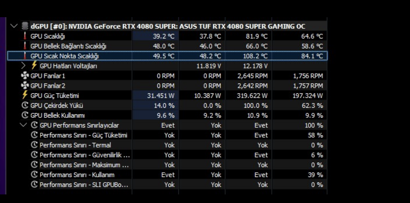Select the GPU Güç Tüketimi label

[x=55, y=96]
